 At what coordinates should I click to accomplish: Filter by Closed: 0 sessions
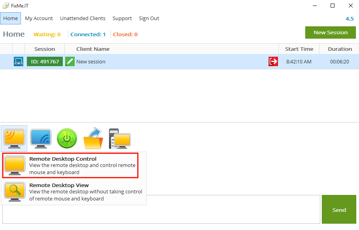tap(125, 35)
